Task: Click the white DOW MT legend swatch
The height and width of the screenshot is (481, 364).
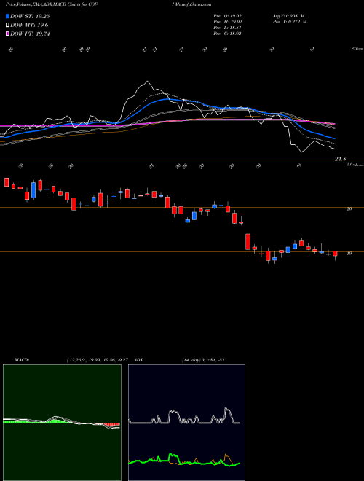Action: tap(7, 26)
